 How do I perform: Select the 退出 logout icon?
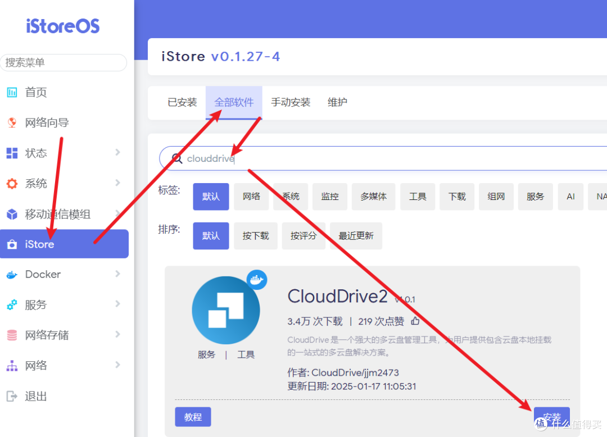[12, 396]
